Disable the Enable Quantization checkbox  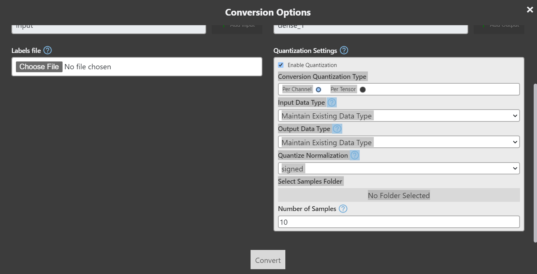coord(281,65)
